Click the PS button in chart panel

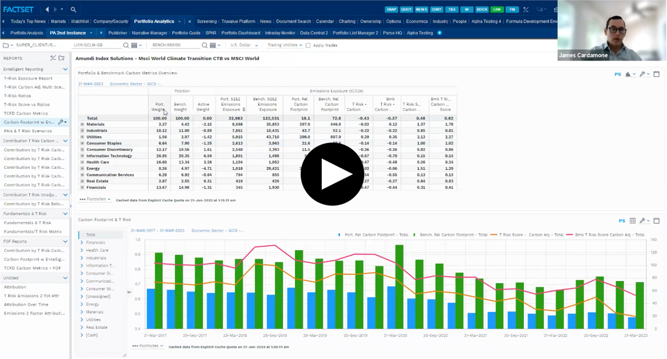click(622, 221)
